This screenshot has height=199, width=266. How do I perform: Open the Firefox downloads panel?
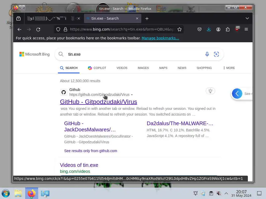click(209, 30)
